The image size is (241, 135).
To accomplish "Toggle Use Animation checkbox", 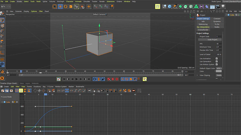I will coord(217,58).
